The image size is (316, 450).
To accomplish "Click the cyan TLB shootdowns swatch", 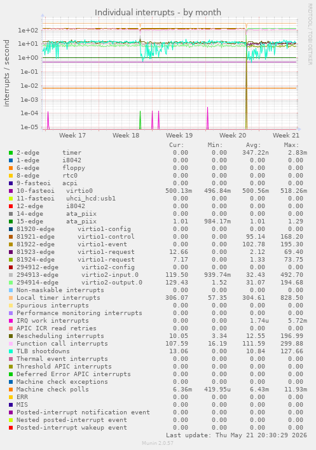I will [x=11, y=351].
